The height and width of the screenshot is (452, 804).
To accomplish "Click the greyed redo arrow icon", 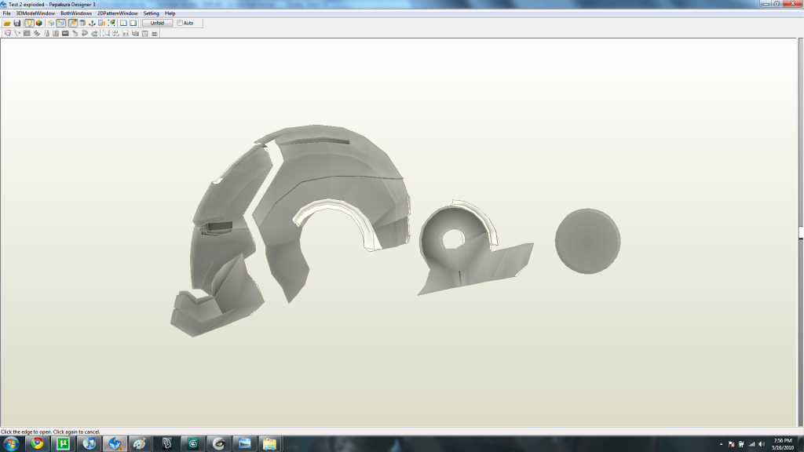I will [94, 33].
